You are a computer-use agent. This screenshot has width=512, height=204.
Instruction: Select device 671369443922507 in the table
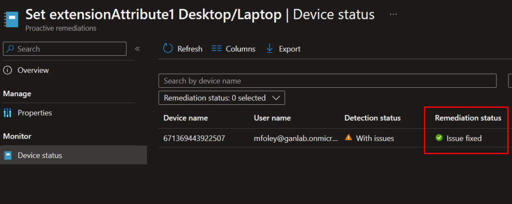(194, 138)
